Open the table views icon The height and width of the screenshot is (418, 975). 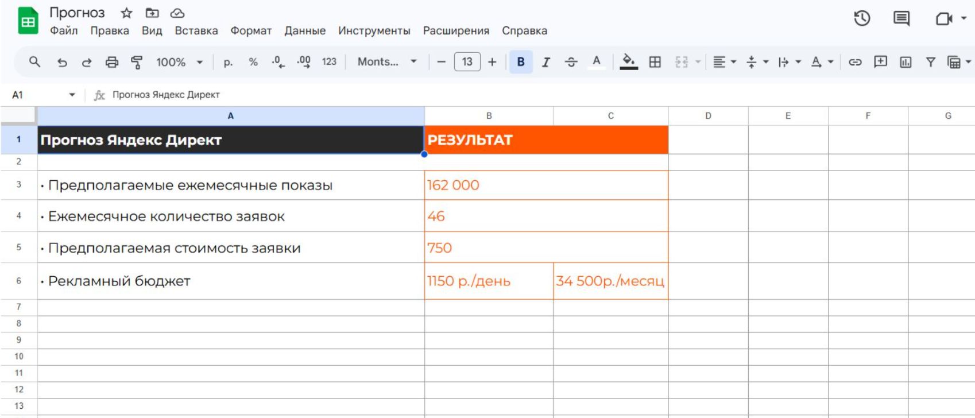coord(954,62)
